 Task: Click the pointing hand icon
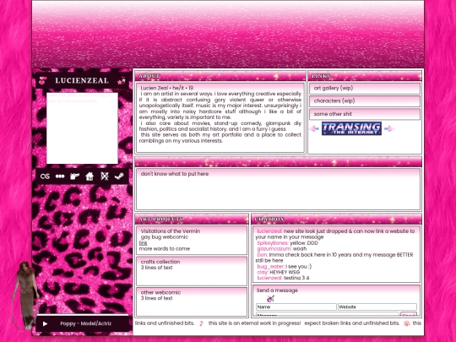pos(75,176)
